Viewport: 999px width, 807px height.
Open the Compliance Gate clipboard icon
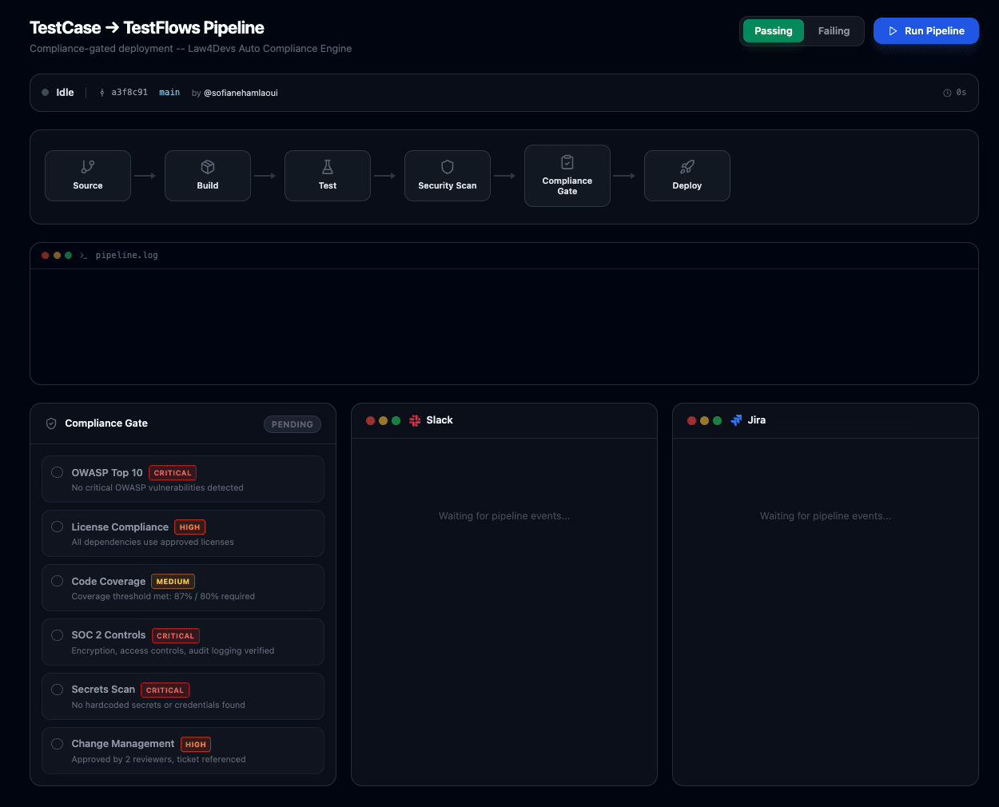pyautogui.click(x=567, y=163)
